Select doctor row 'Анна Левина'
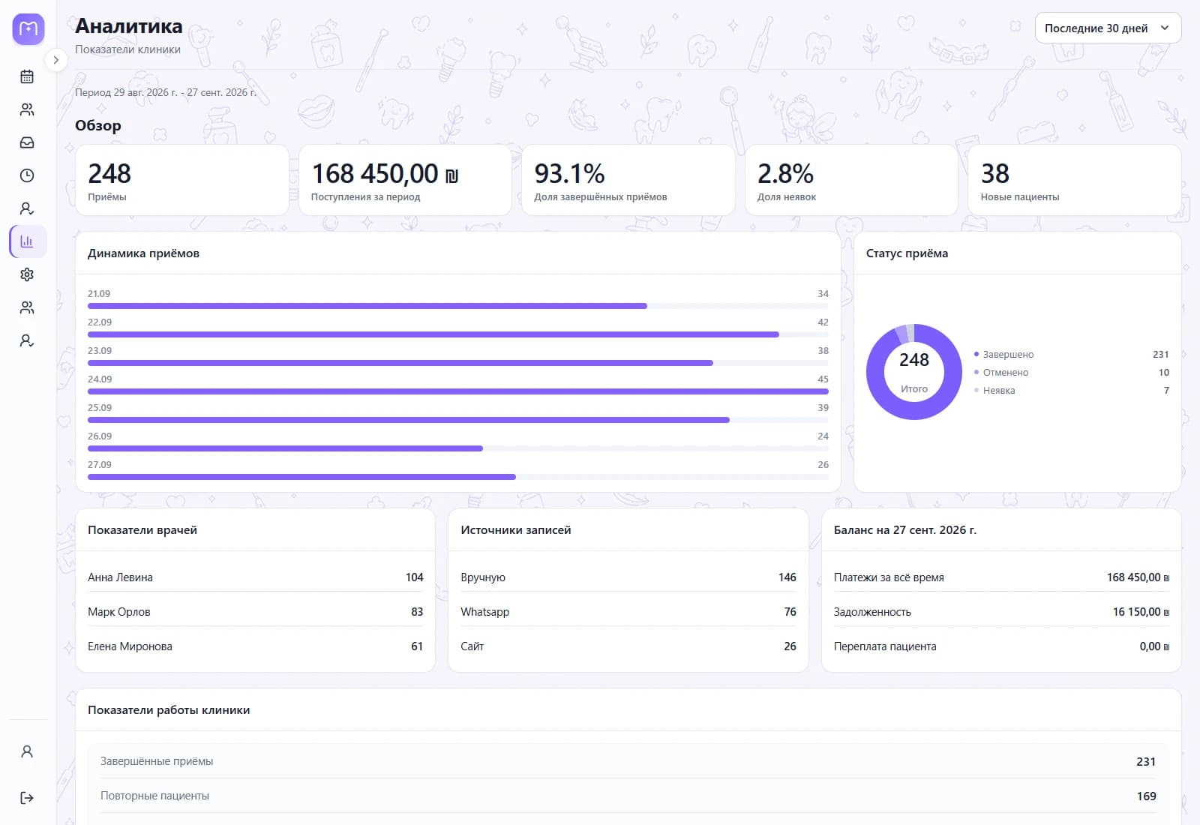 click(x=255, y=577)
